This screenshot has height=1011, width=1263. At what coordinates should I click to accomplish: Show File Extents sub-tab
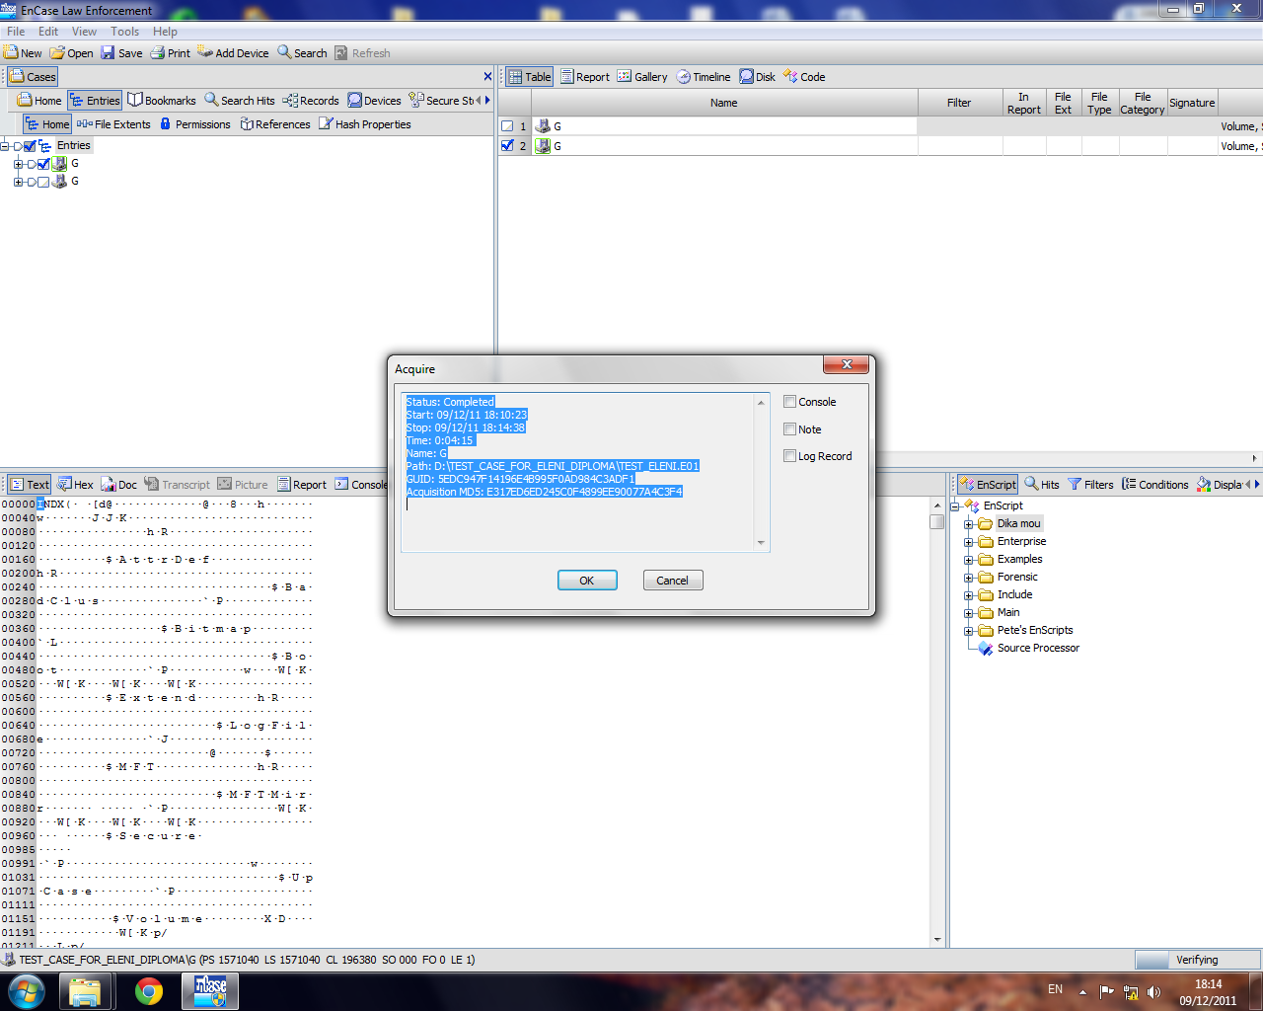click(113, 124)
